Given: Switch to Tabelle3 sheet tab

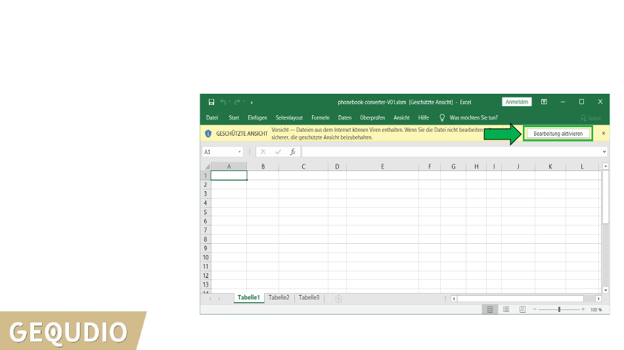Looking at the screenshot, I should coord(309,298).
